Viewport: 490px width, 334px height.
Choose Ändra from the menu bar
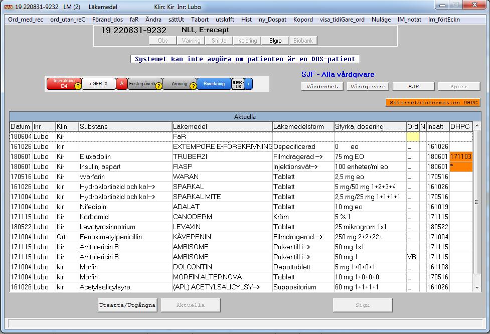click(x=153, y=20)
